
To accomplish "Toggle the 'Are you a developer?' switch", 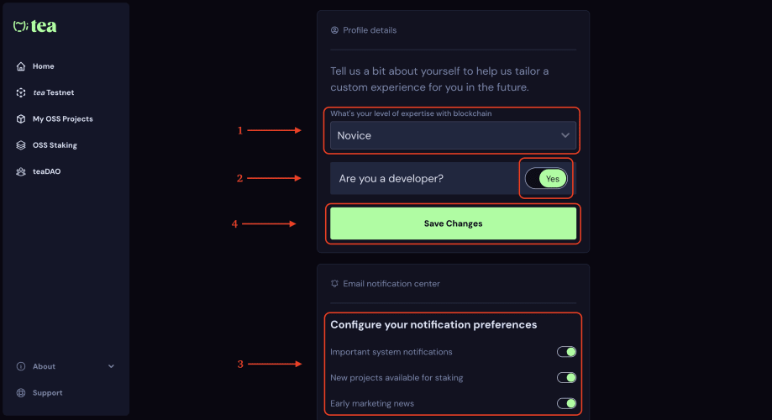I will click(546, 179).
